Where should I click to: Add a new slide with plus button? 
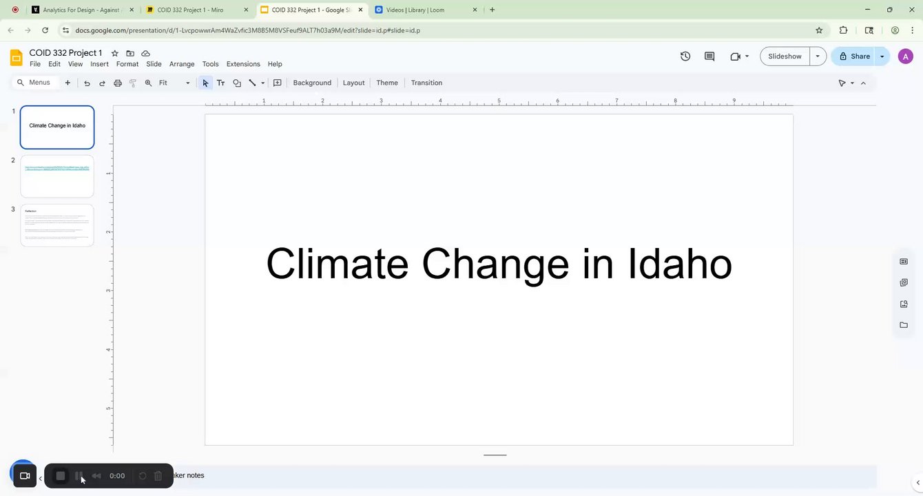click(68, 83)
